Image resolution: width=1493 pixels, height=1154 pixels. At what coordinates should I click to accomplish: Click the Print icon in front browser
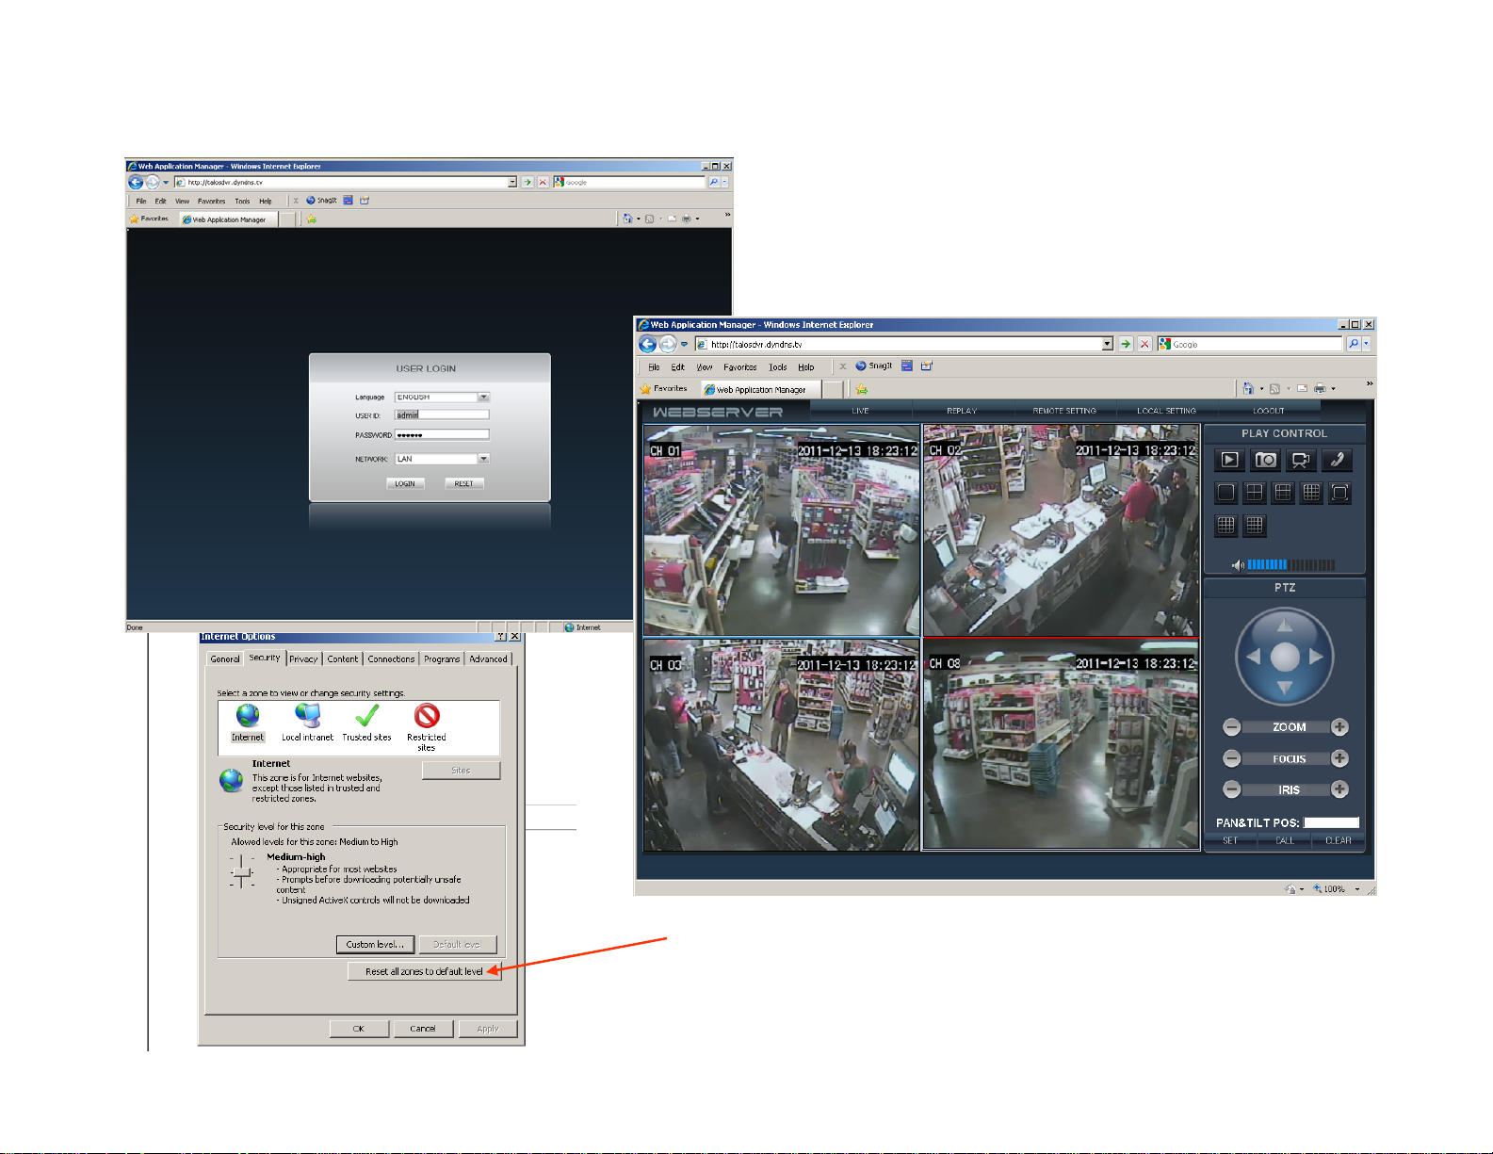1320,388
